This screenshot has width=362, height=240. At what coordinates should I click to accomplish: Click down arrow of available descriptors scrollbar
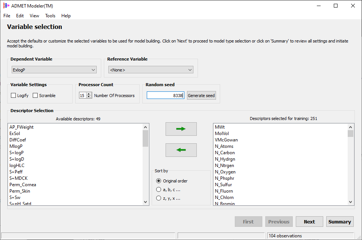(146, 202)
